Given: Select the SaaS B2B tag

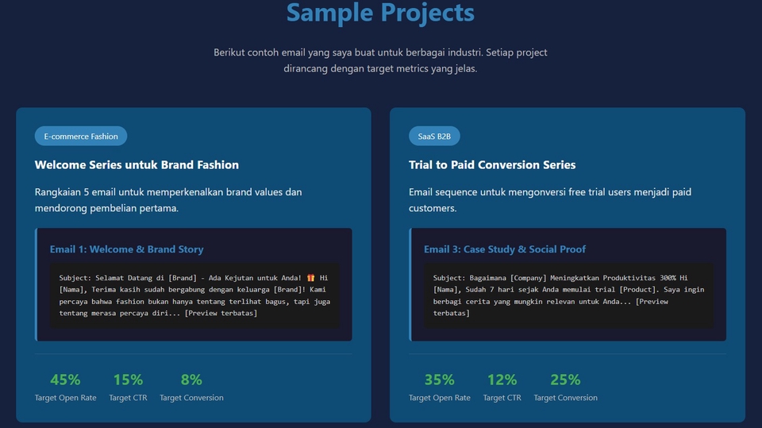Looking at the screenshot, I should click(434, 137).
